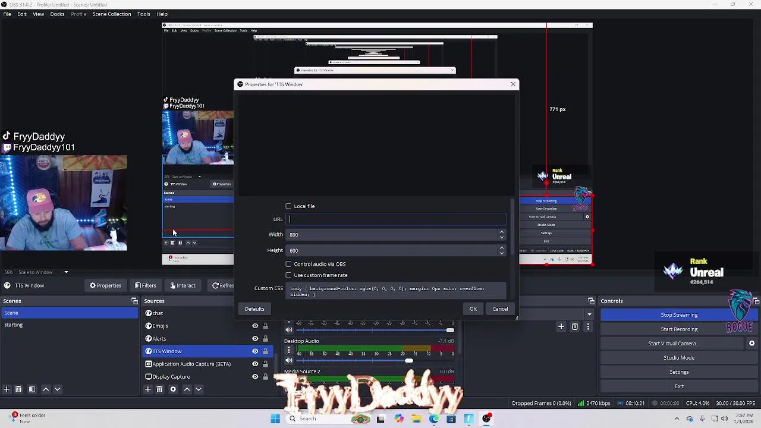Open OBS Studio from taskbar
This screenshot has width=761, height=428.
click(487, 418)
